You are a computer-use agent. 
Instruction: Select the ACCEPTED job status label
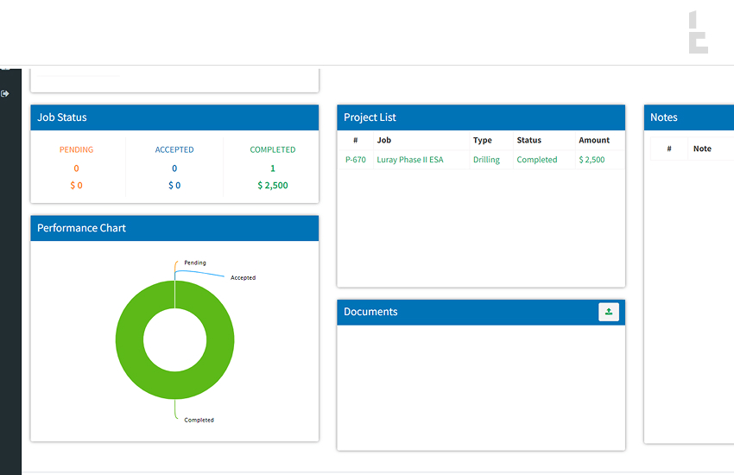[x=174, y=149]
